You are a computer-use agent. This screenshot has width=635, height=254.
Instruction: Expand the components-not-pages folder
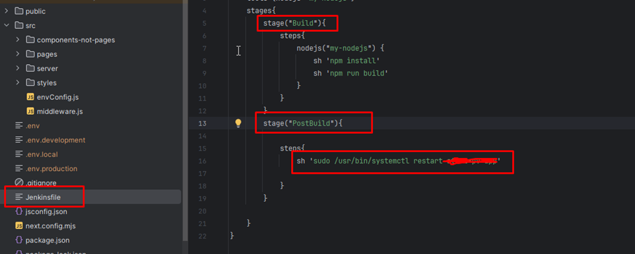tap(18, 40)
